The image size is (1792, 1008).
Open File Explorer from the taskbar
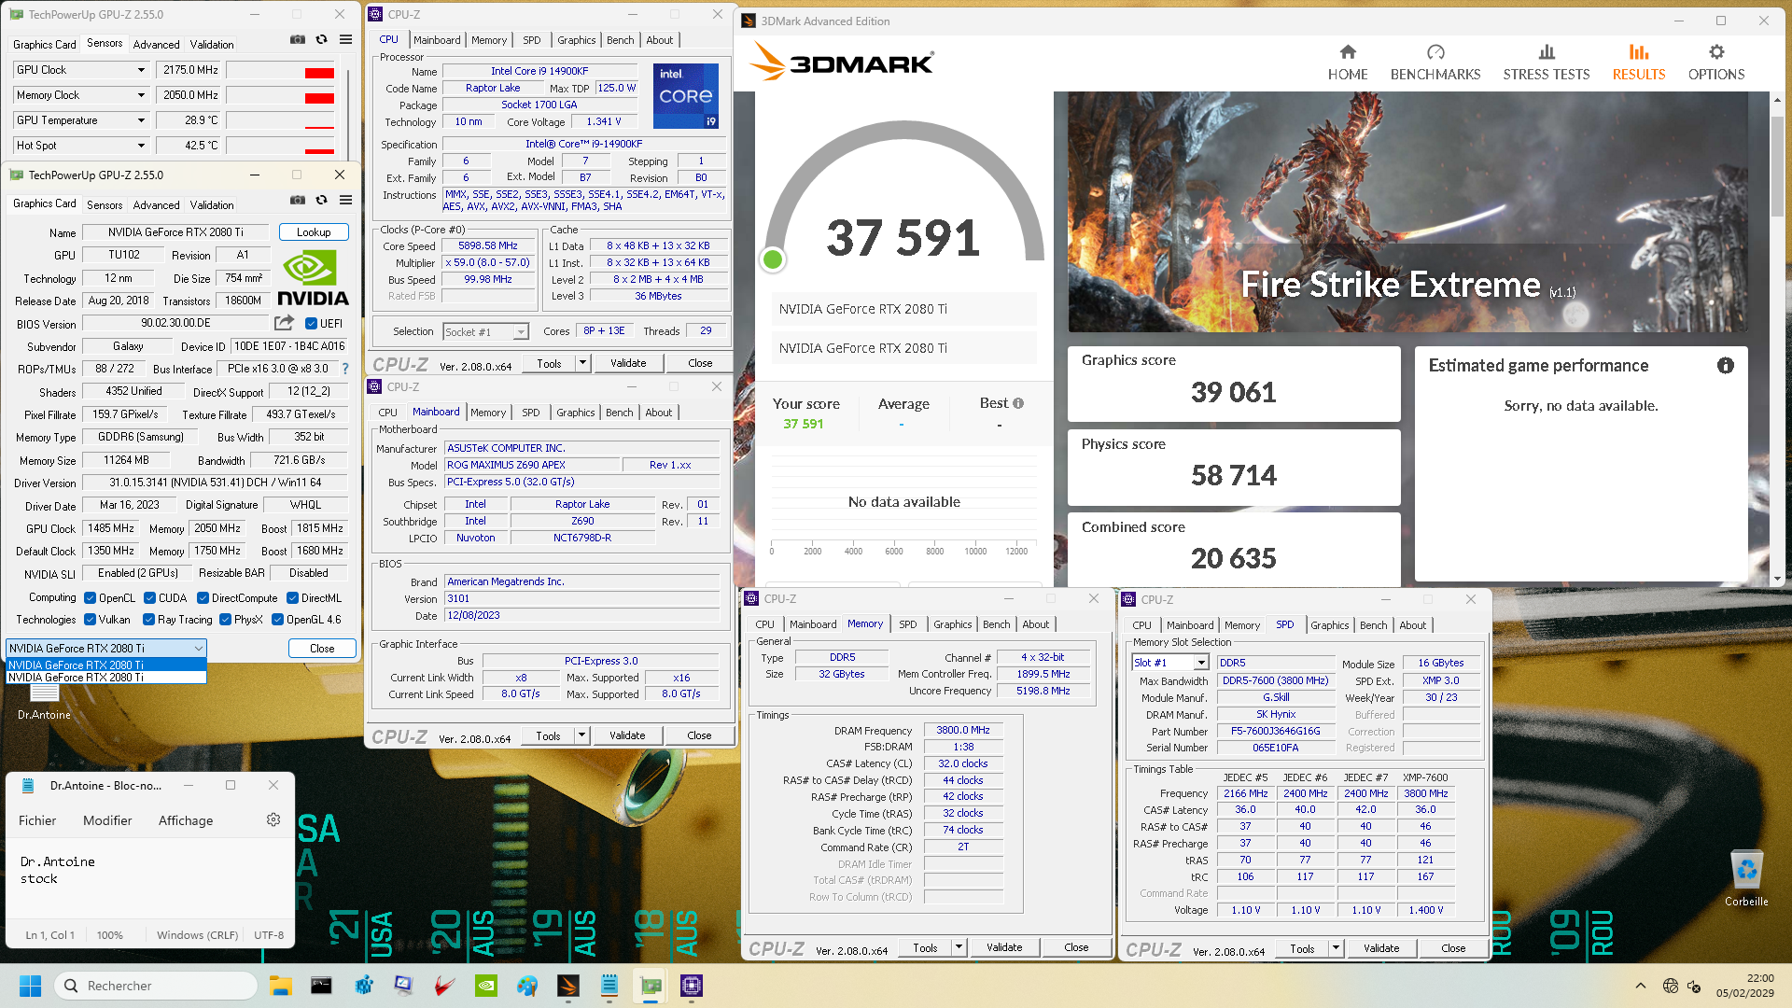(280, 986)
